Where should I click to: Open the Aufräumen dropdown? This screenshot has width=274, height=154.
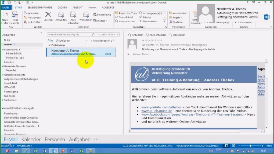pos(33,18)
